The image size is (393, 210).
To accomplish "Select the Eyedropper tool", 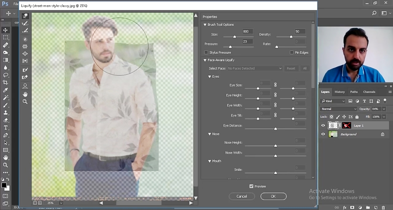I will [5, 90].
